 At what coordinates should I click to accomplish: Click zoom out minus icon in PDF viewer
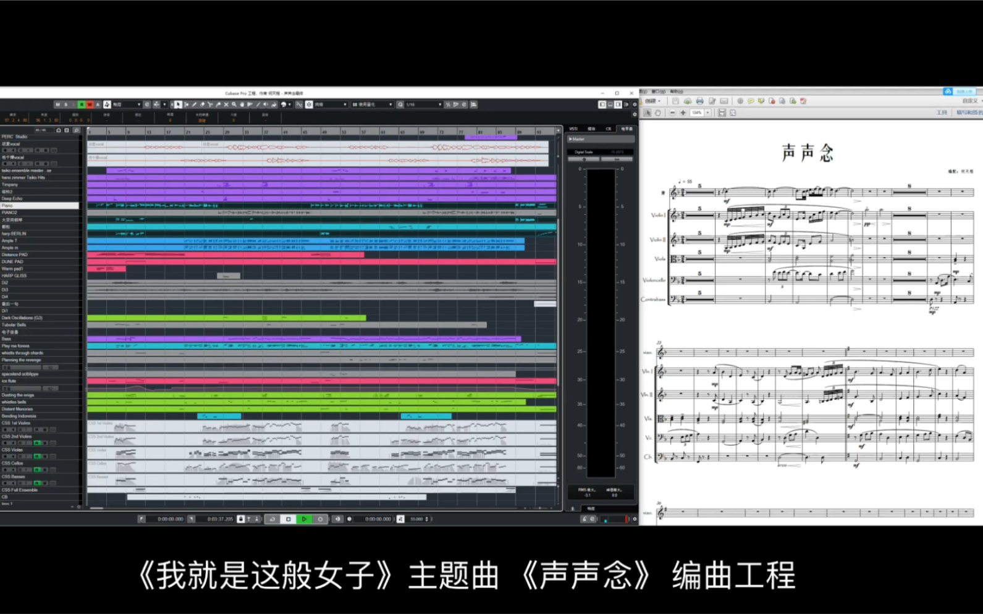coord(672,113)
